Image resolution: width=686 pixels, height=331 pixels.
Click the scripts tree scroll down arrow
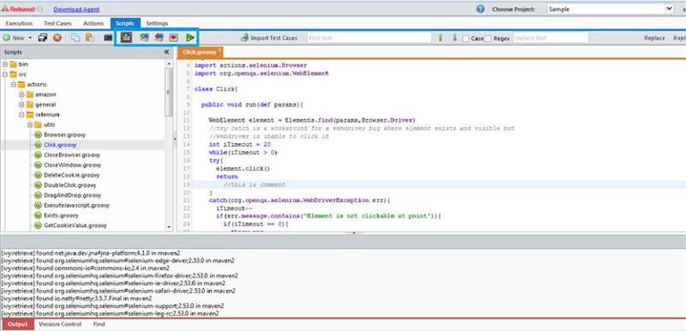point(169,227)
